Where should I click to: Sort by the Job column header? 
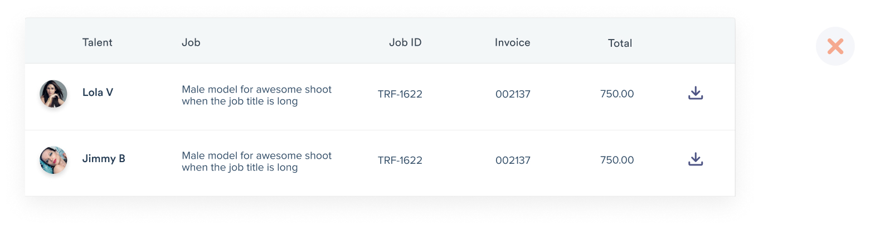point(191,42)
